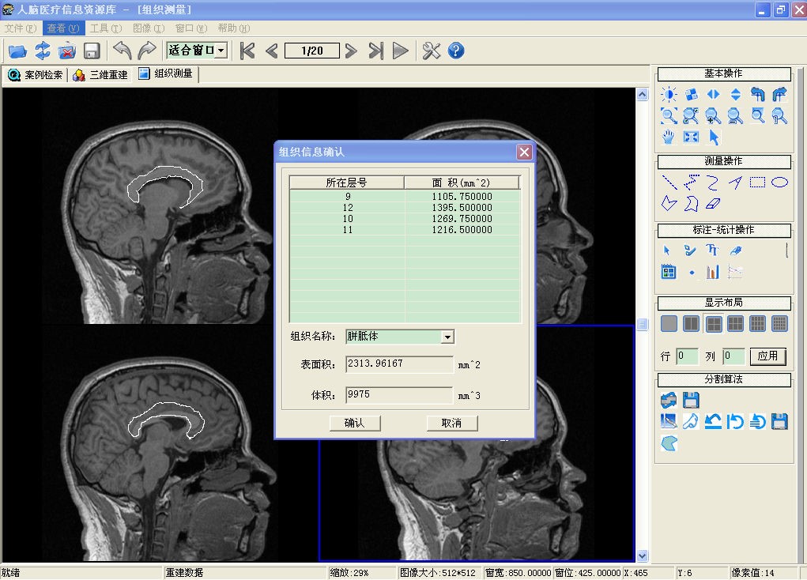The width and height of the screenshot is (807, 580).
Task: Pick the hand pan tool
Action: point(669,137)
